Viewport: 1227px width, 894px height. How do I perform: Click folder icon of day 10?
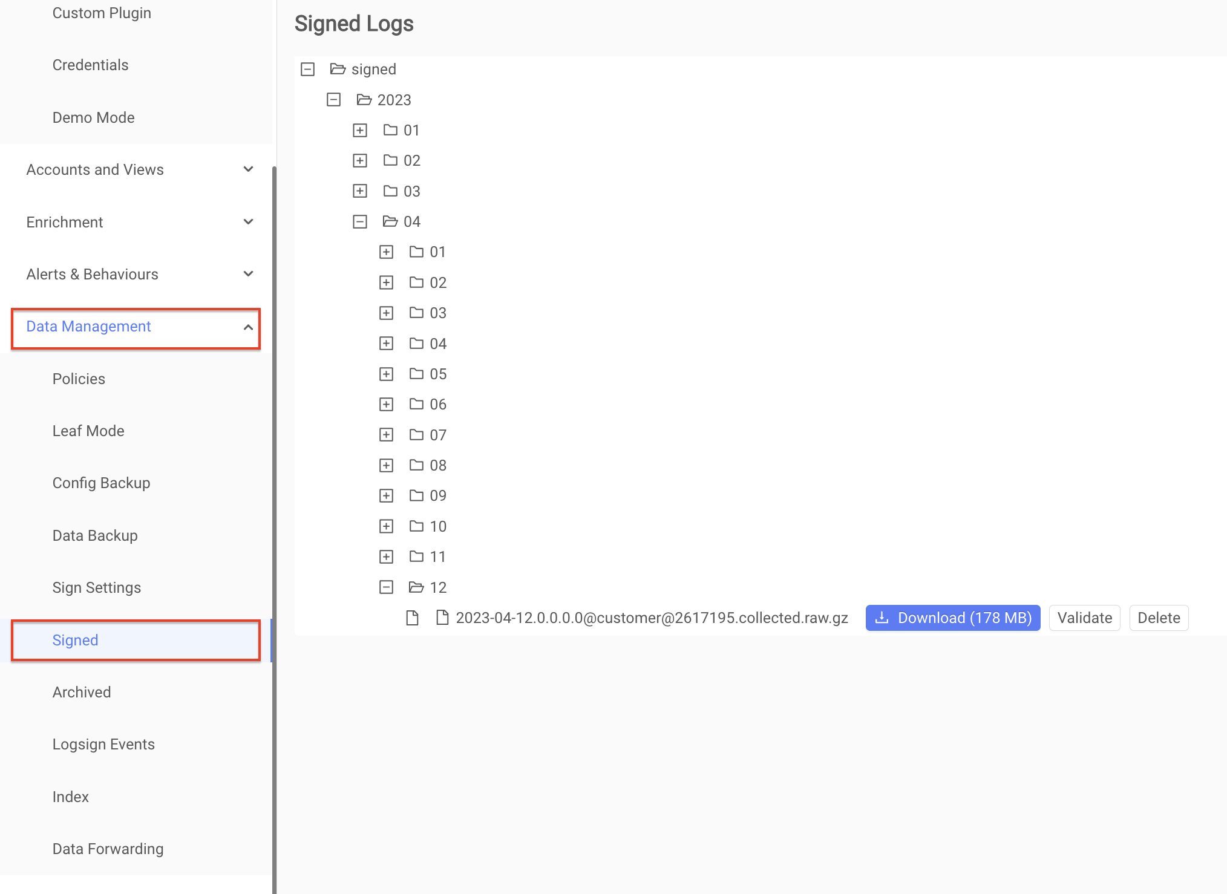[x=416, y=526]
